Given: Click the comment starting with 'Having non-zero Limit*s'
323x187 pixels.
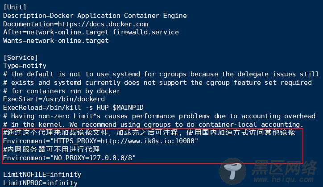Looking at the screenshot, I should pyautogui.click(x=159, y=116).
